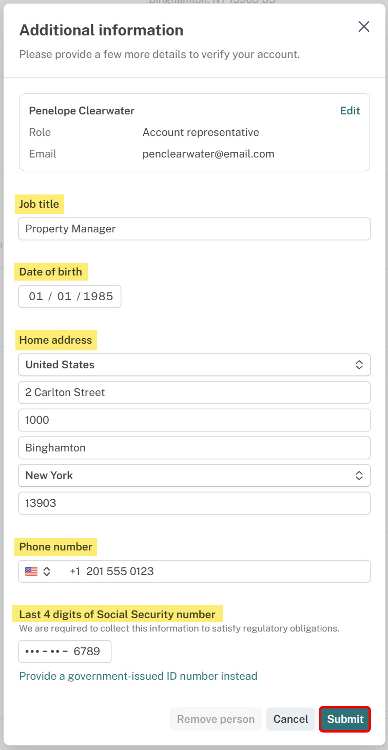Viewport: 388px width, 750px height.
Task: Select the day in Date of birth
Action: point(64,297)
